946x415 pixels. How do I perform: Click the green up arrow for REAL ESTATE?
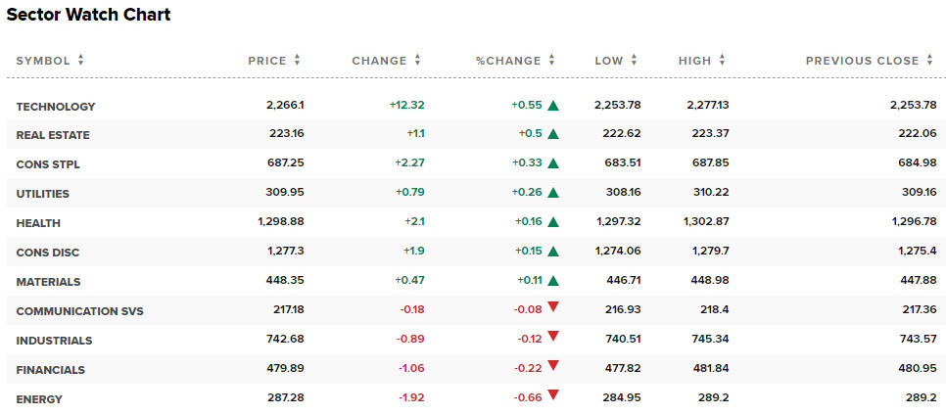pos(553,134)
